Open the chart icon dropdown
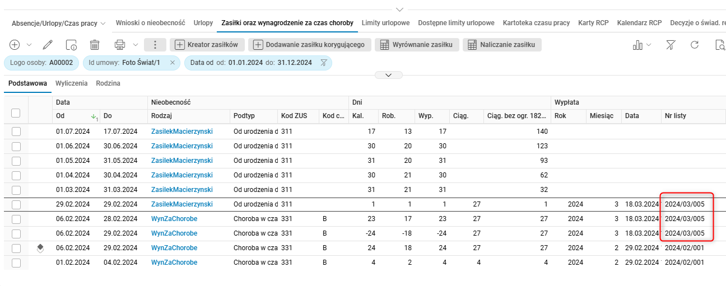Image resolution: width=726 pixels, height=286 pixels. point(642,45)
